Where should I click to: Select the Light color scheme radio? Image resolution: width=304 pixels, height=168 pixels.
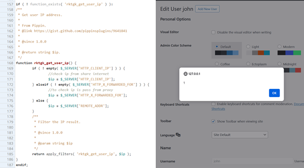tap(248, 47)
